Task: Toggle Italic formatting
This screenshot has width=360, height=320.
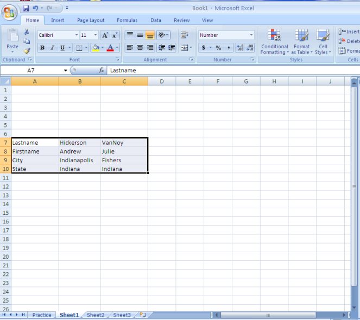Action: 52,48
